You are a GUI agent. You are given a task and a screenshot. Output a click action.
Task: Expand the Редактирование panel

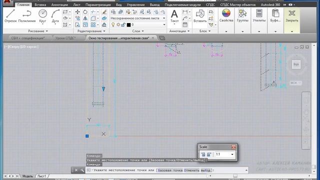(x=91, y=31)
